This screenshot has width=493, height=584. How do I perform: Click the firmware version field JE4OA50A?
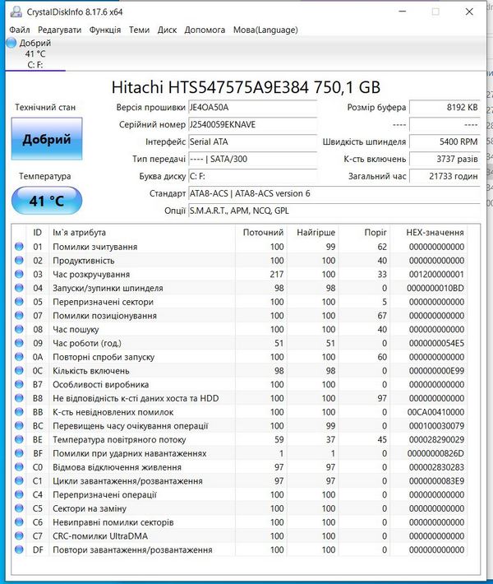[x=251, y=108]
